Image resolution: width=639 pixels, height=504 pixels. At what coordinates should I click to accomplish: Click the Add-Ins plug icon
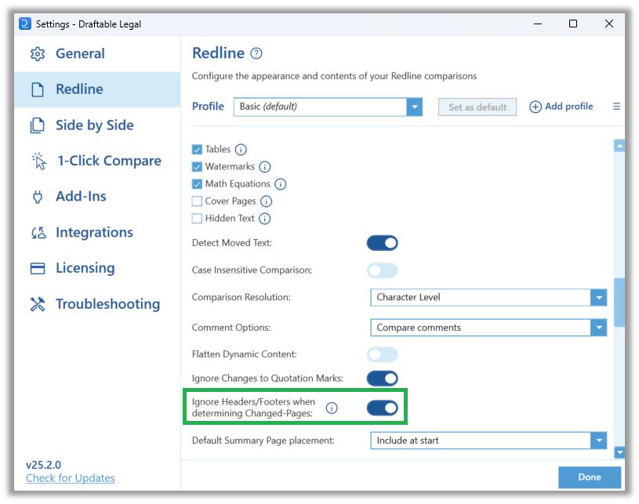[38, 197]
